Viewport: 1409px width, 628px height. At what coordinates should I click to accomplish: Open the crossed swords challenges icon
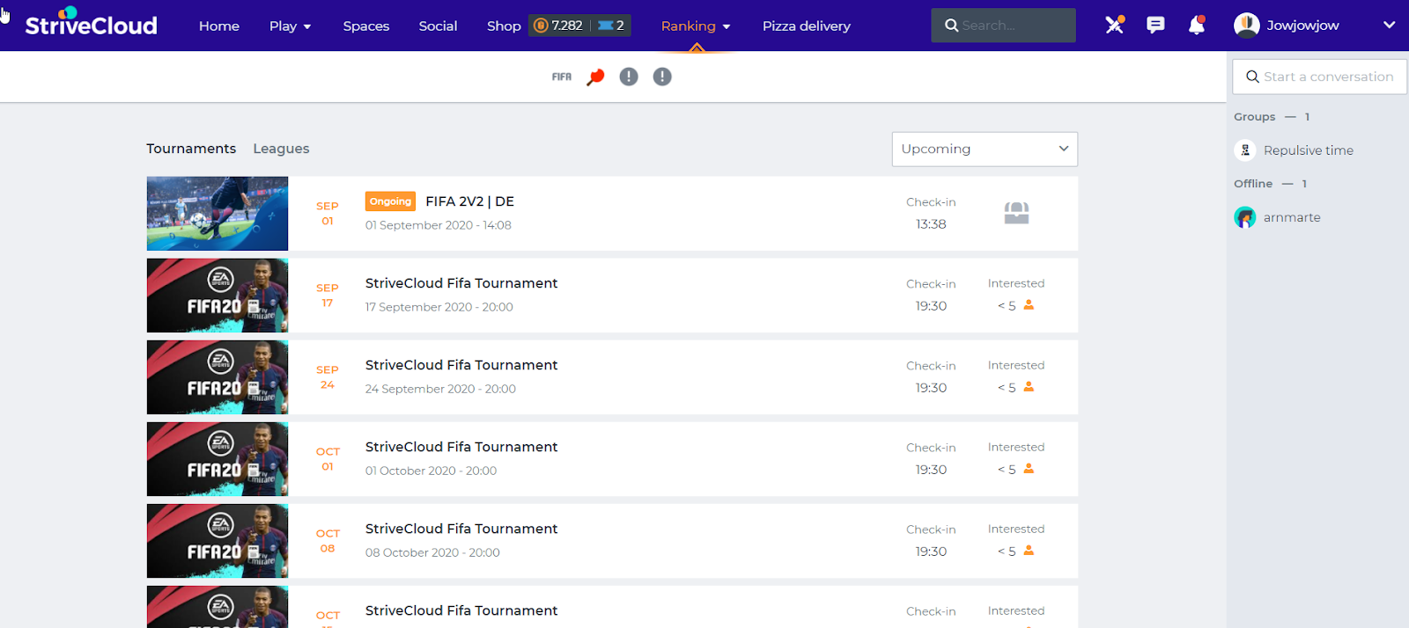coord(1114,26)
